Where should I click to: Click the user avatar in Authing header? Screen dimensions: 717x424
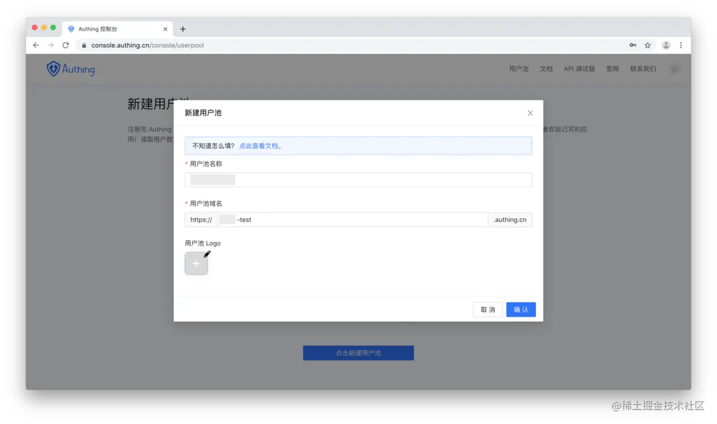pos(674,69)
